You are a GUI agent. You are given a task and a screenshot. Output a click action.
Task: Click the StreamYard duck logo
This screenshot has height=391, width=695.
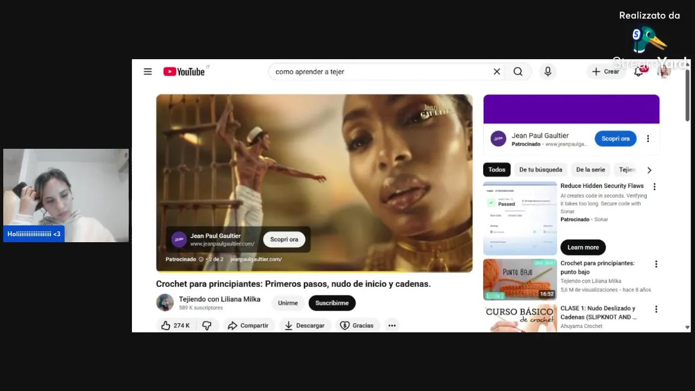(649, 40)
